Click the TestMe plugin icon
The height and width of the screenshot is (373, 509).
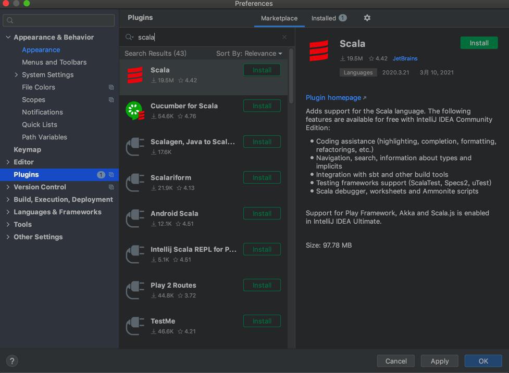(x=135, y=326)
